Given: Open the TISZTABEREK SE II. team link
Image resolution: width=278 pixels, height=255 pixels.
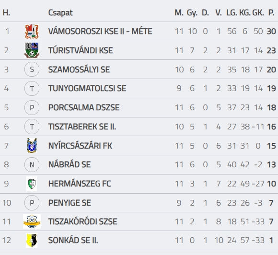Looking at the screenshot, I should pos(82,127).
